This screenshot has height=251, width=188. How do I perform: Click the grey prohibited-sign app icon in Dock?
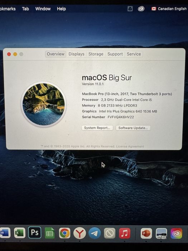110,233
